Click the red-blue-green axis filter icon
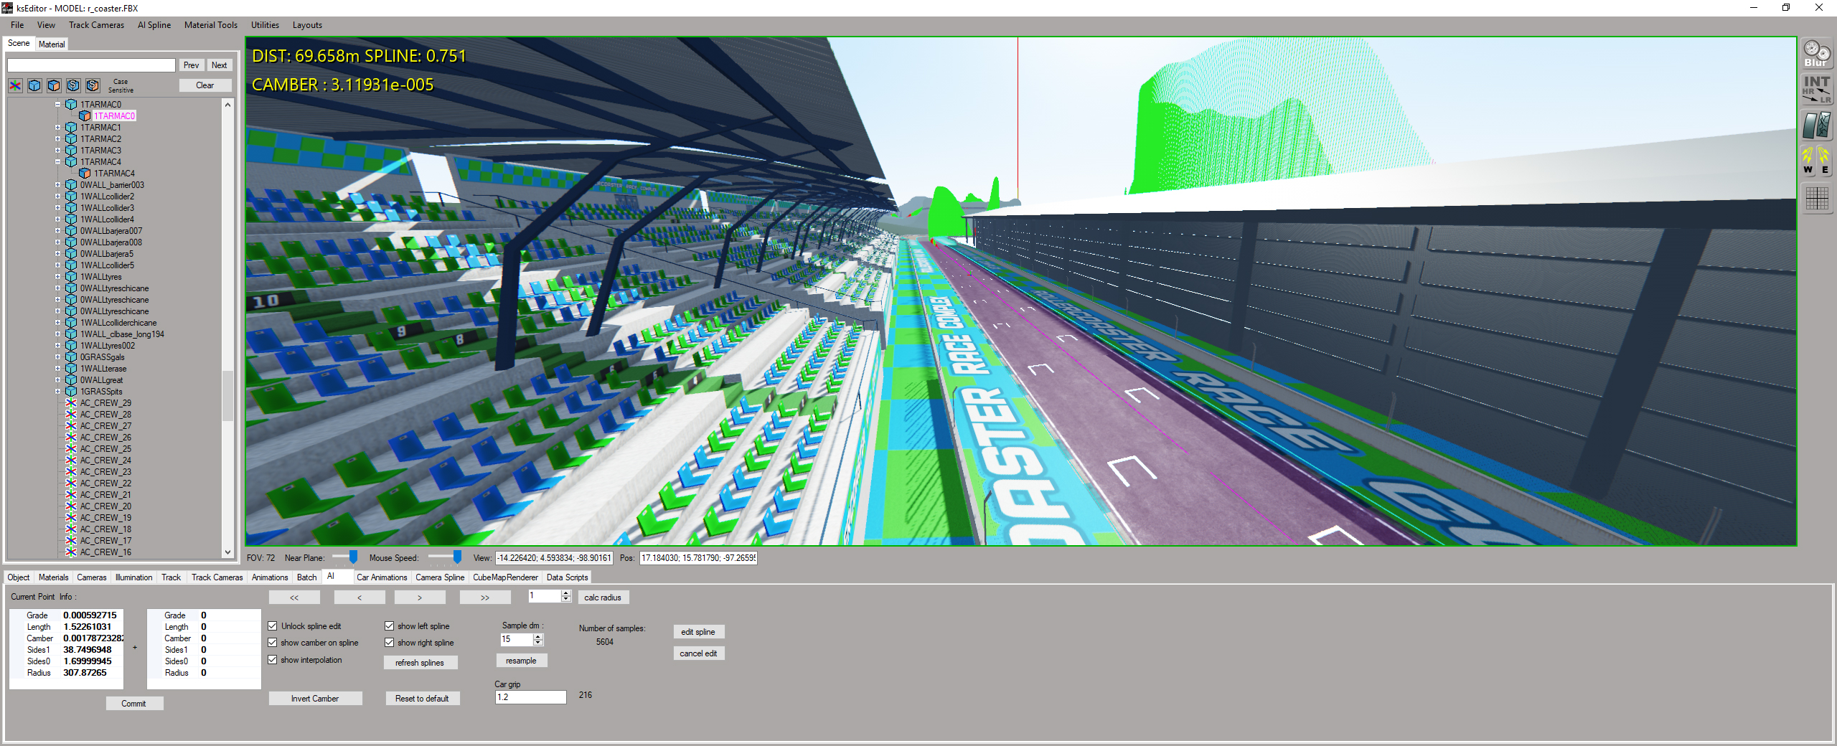This screenshot has height=746, width=1837. [15, 86]
